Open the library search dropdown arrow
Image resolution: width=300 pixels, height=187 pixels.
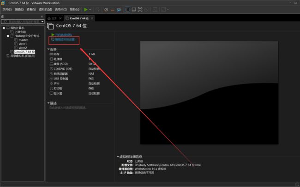(42, 22)
